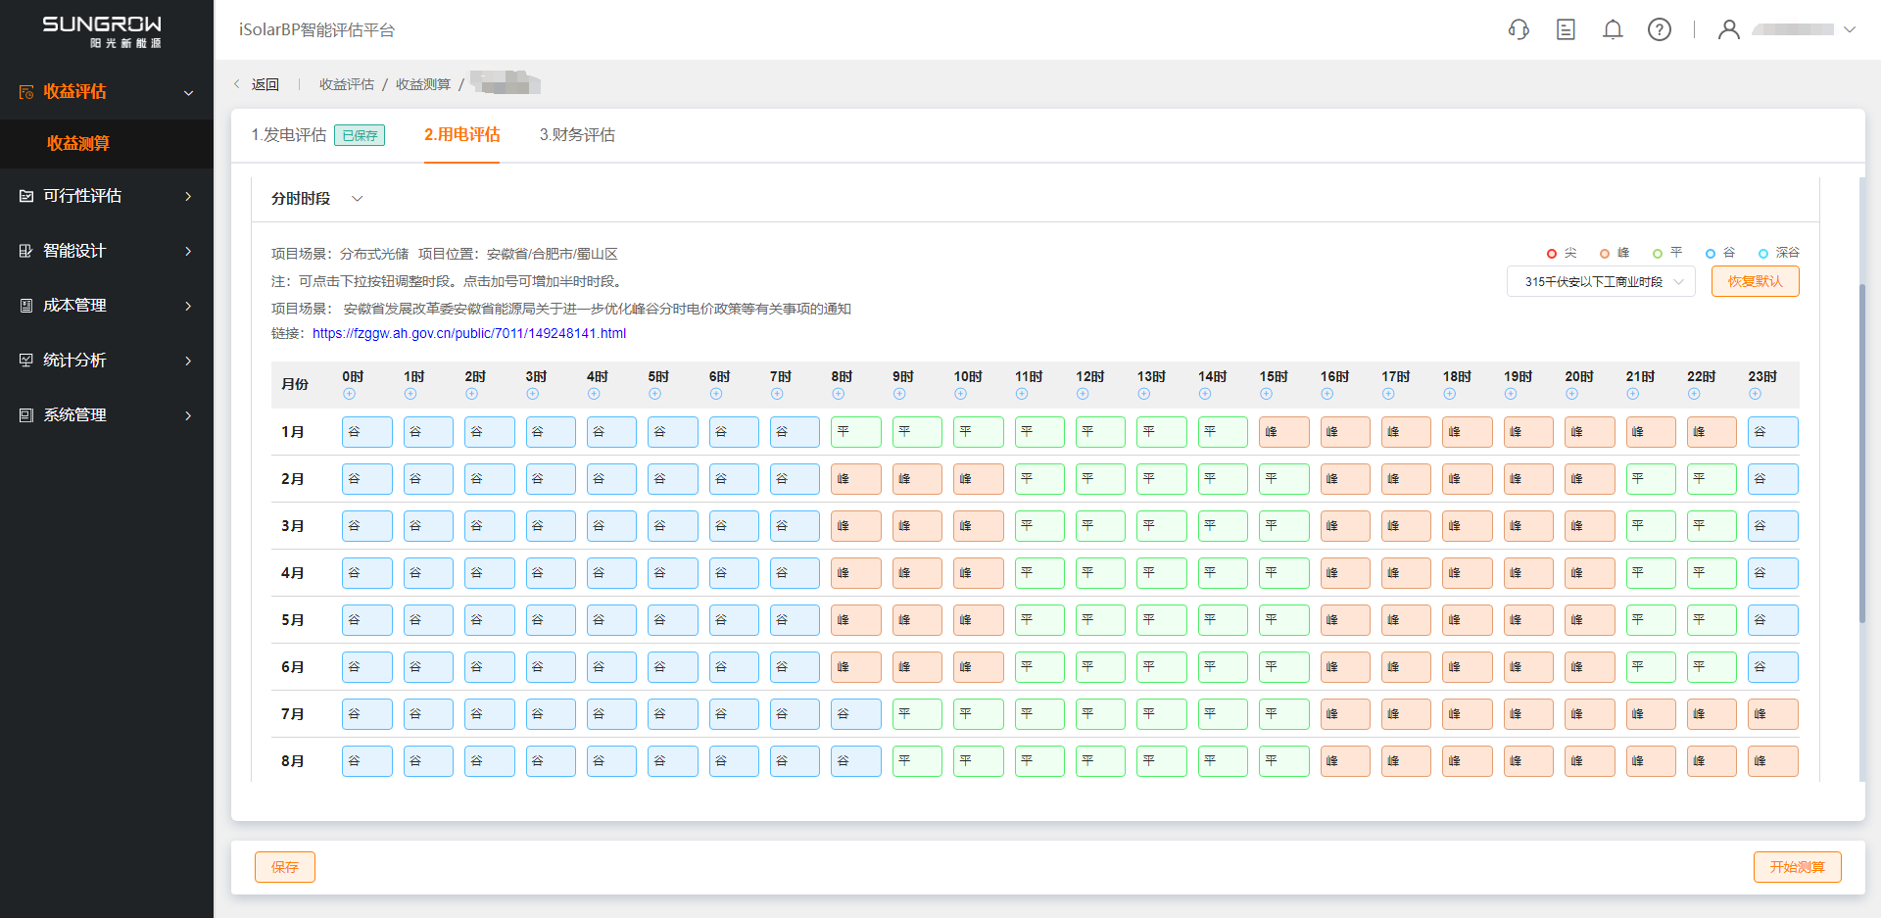Viewport: 1881px width, 918px height.
Task: Click the plus icon under 15时
Action: click(x=1266, y=394)
